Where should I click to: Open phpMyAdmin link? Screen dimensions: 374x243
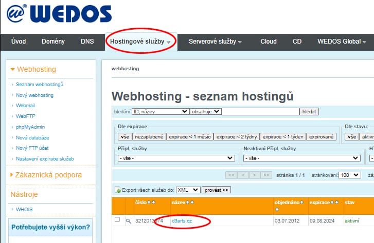tap(30, 127)
